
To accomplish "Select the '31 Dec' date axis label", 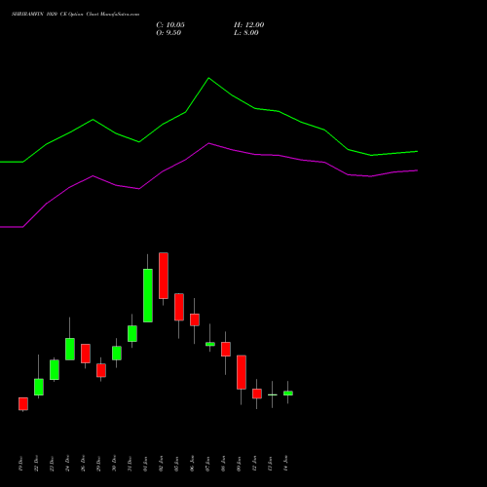I will coord(131,464).
